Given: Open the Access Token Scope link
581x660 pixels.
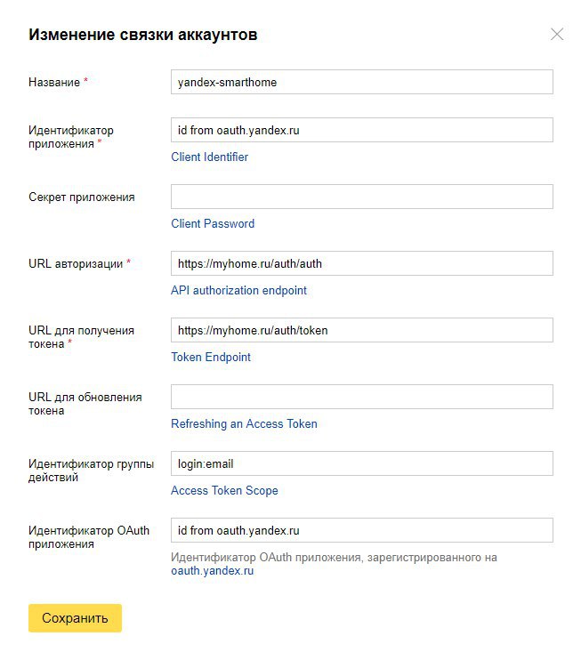Looking at the screenshot, I should pos(224,490).
